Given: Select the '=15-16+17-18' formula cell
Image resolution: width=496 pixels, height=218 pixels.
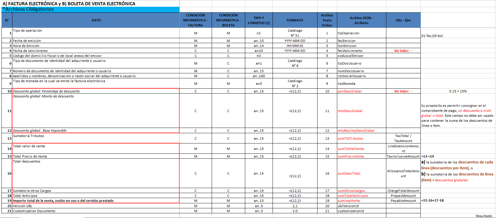Looking at the screenshot, I should tap(458, 201).
